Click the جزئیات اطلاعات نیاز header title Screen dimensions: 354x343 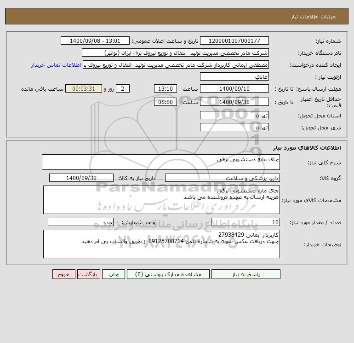314,17
